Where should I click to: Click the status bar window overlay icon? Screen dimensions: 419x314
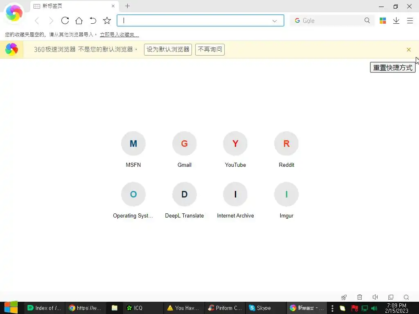pyautogui.click(x=391, y=297)
